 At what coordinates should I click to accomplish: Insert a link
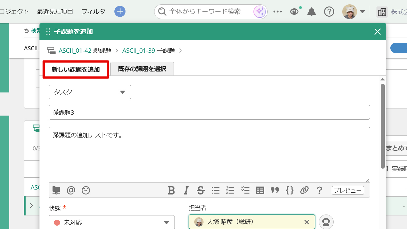click(304, 190)
